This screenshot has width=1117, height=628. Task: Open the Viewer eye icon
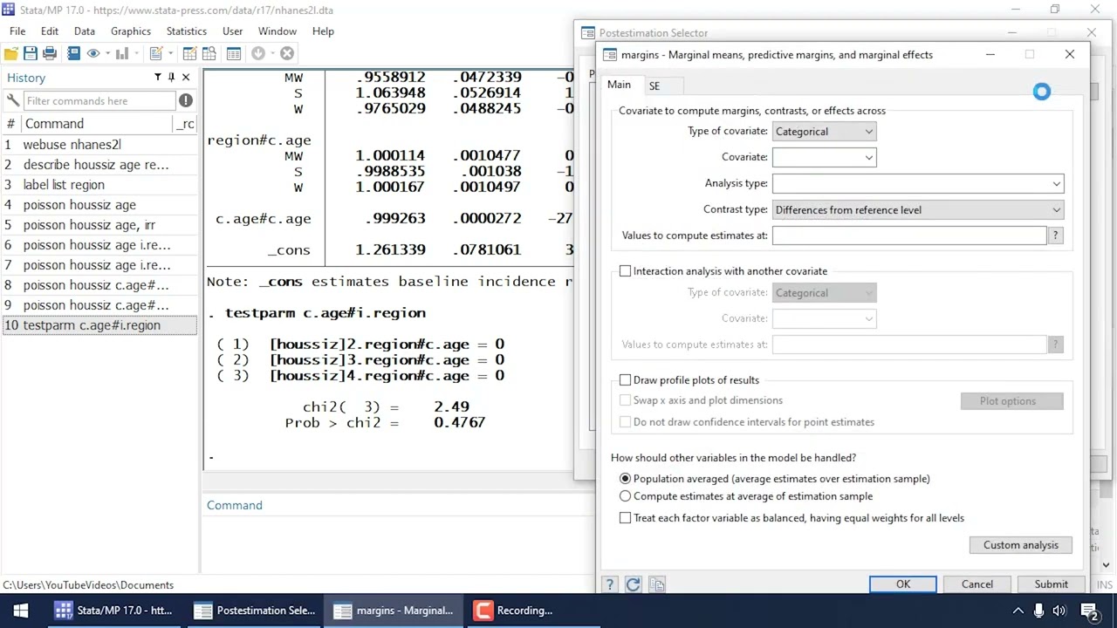tap(93, 53)
